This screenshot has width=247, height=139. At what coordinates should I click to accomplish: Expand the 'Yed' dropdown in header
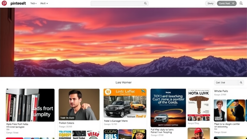click(x=33, y=4)
